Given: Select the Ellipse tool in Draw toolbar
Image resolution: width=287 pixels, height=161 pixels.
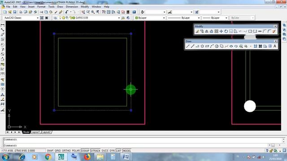Looking at the screenshot, I should pyautogui.click(x=231, y=47).
